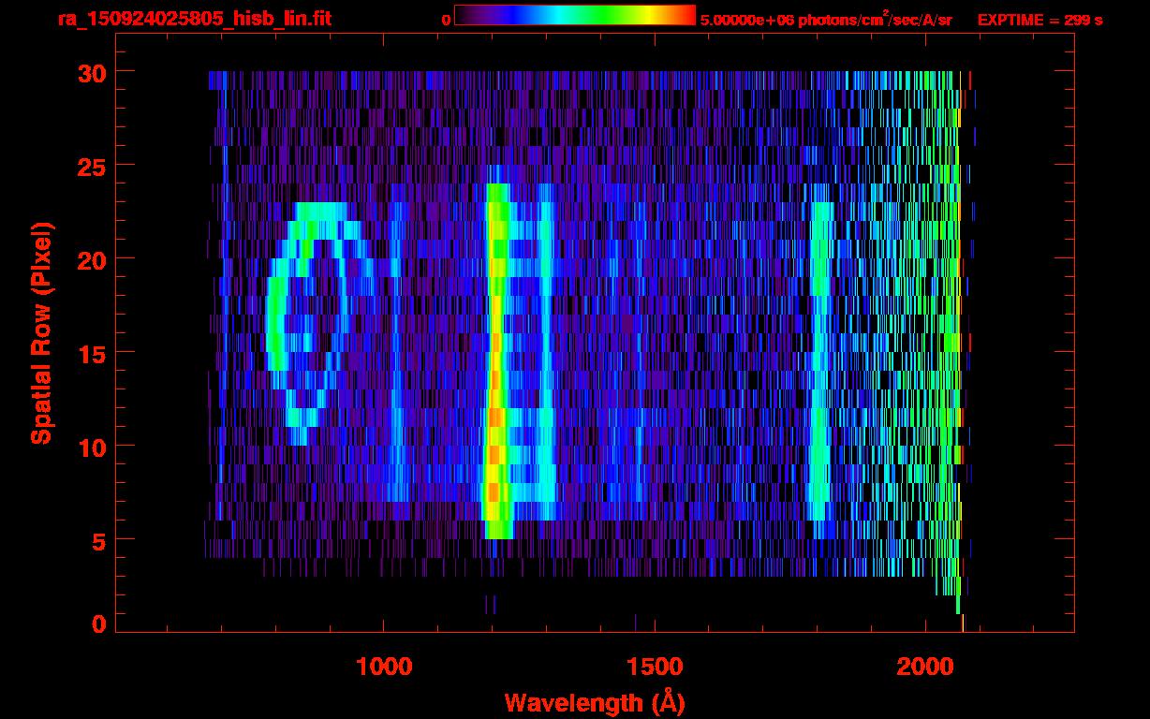
Task: Click the 25 spatial row tick label
Action: (x=93, y=166)
